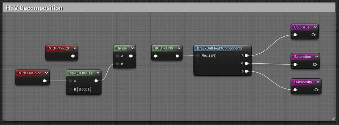The image size is (339, 125).
Task: Click BreakOutFloat3Components B output pin
Action: pyautogui.click(x=247, y=71)
